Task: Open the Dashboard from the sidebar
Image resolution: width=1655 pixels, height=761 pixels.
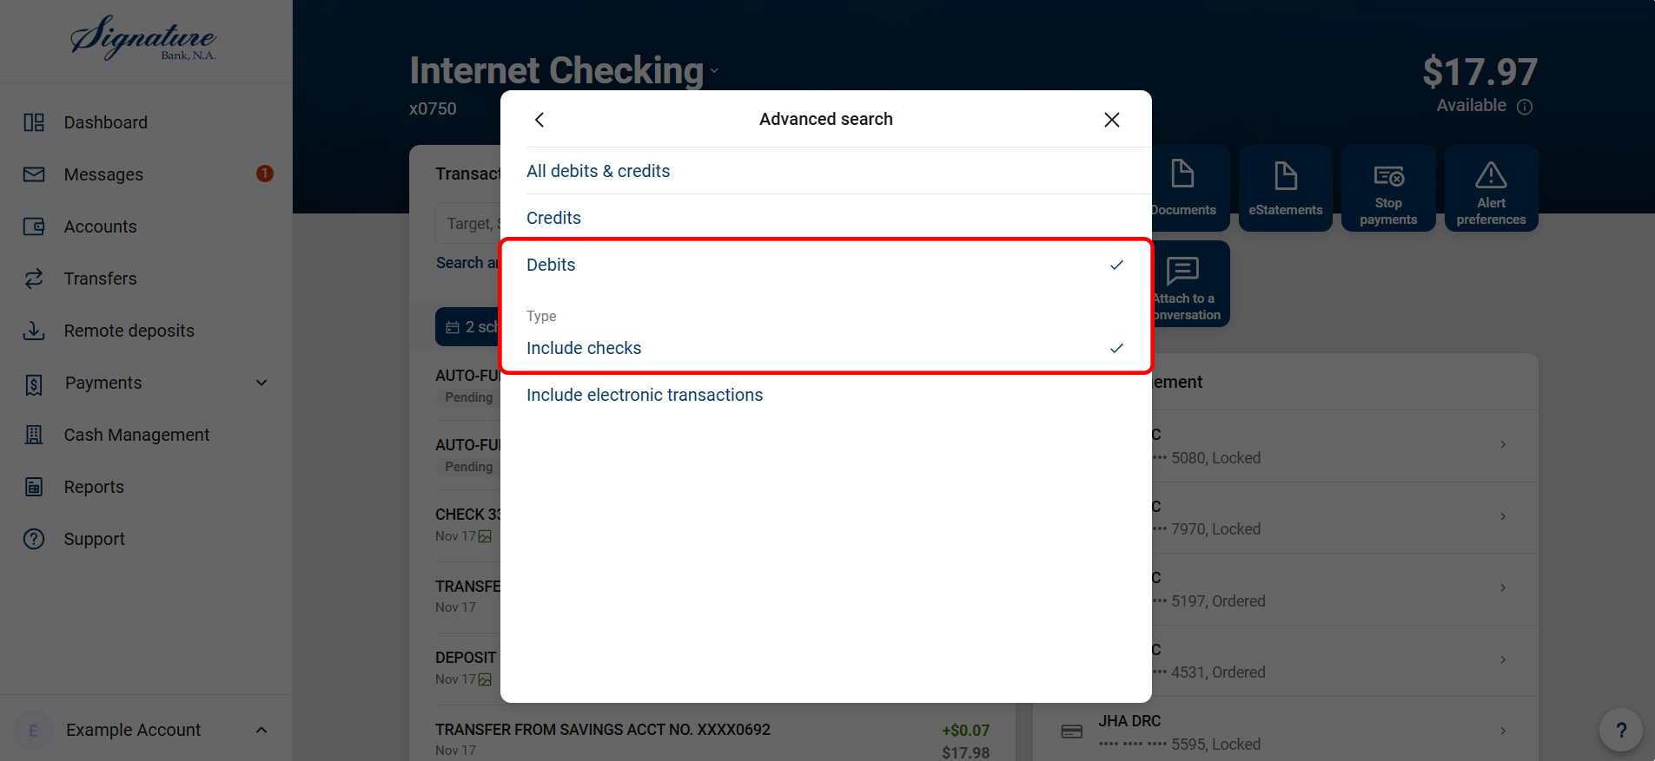Action: [x=105, y=121]
